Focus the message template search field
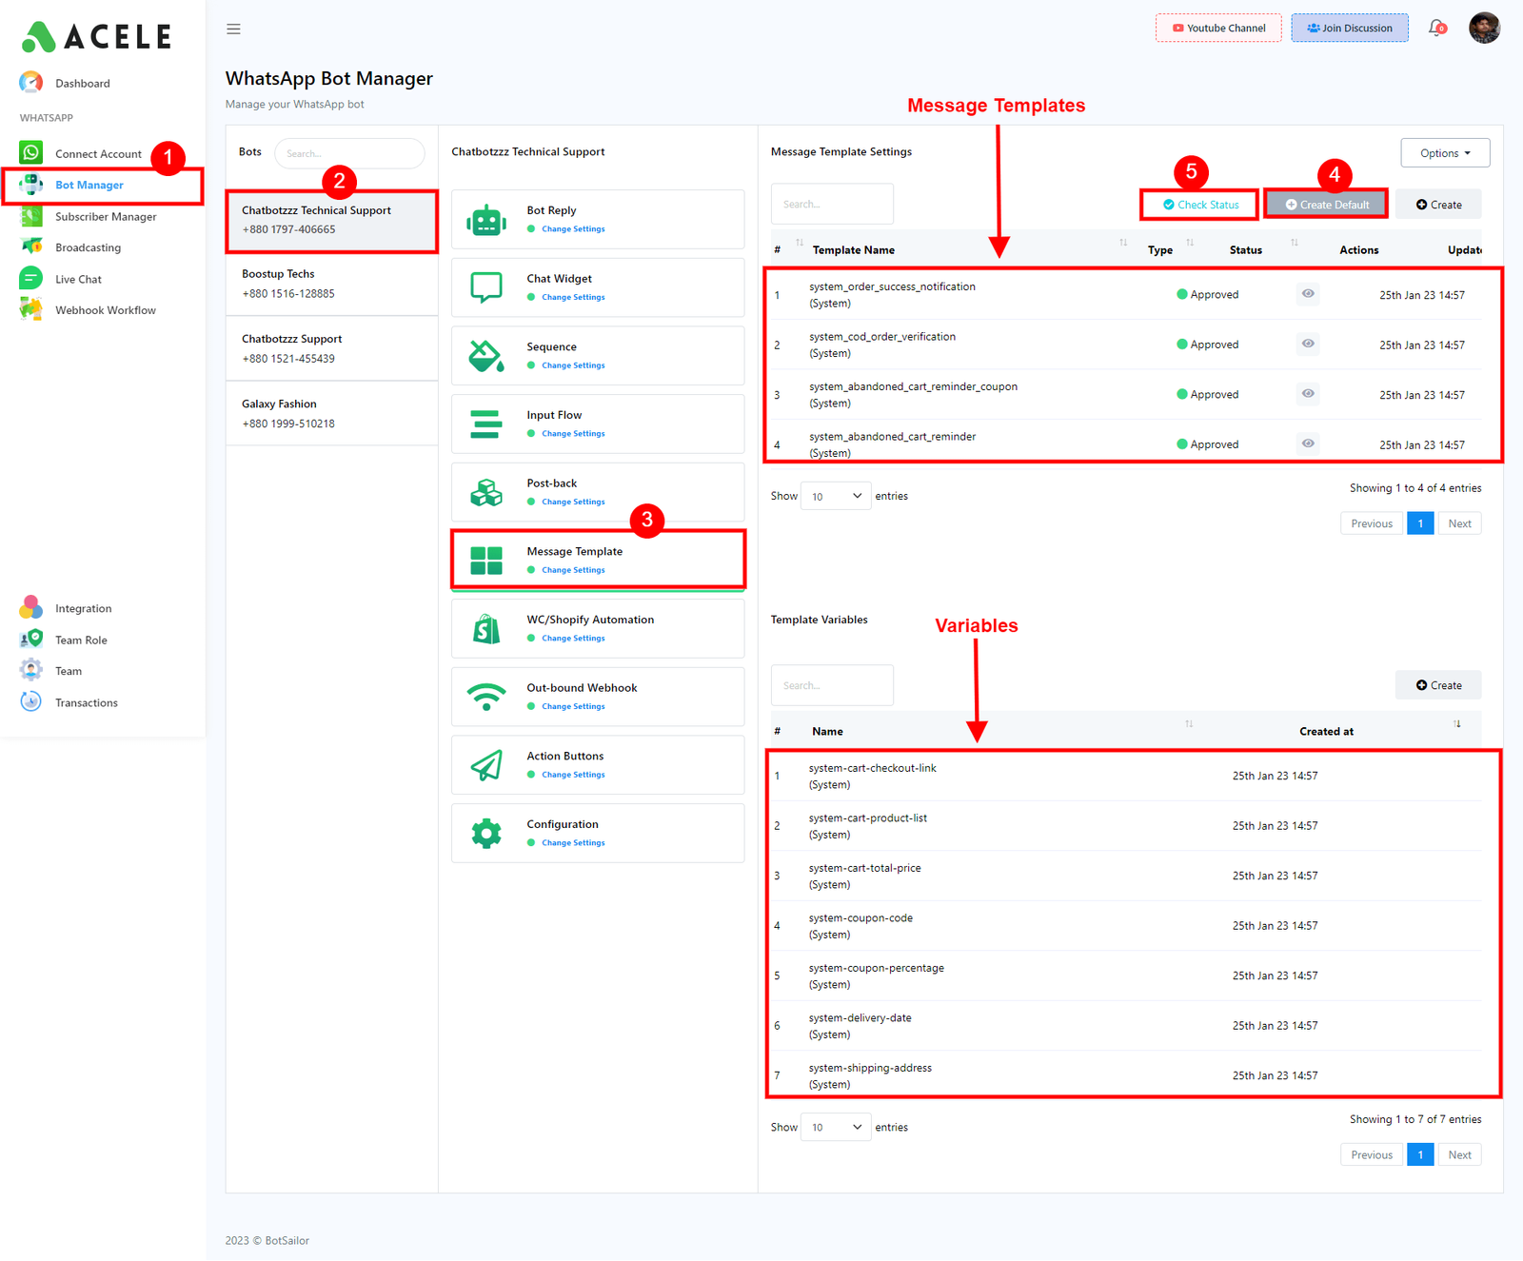 [832, 204]
